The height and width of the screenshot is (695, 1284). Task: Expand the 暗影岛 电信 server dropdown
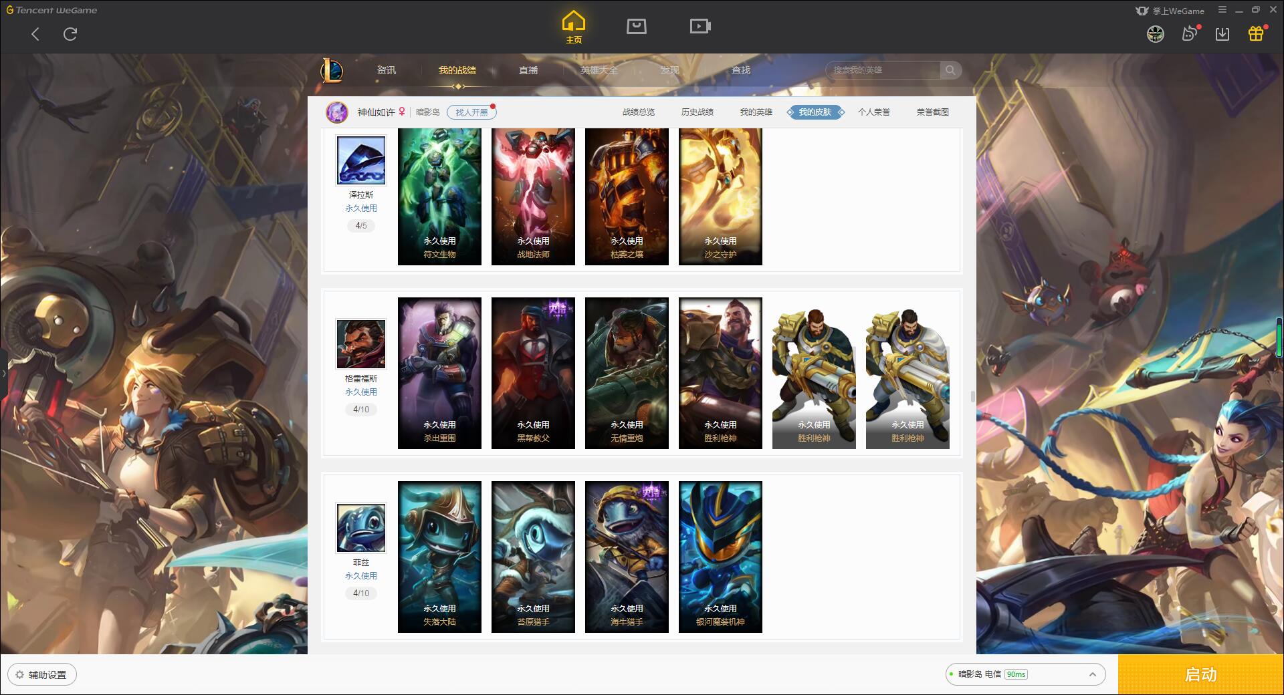point(1025,674)
